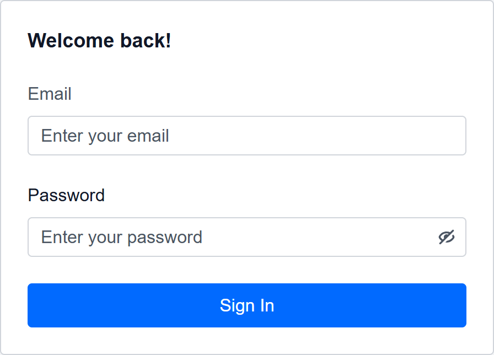Place the cursor in the password textbox

pos(232,237)
